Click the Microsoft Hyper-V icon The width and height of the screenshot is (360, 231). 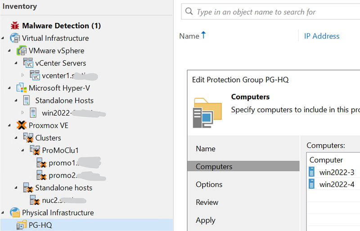pyautogui.click(x=22, y=88)
